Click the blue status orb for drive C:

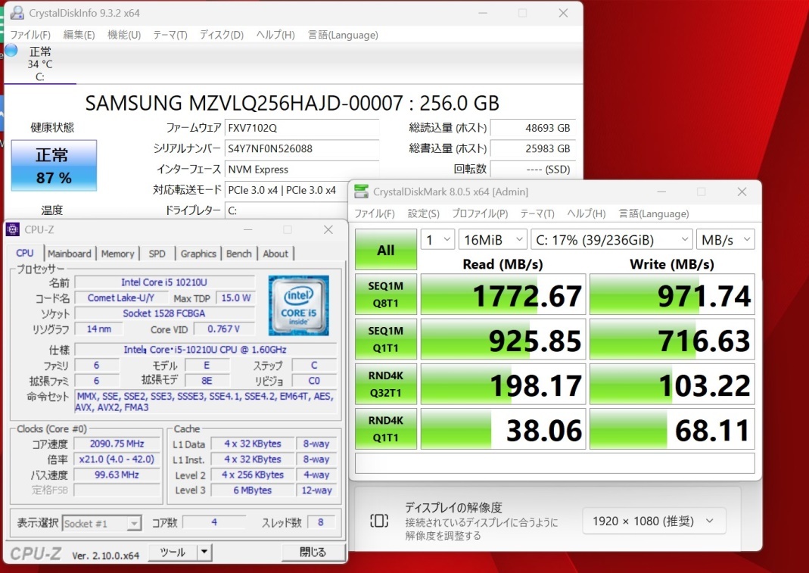(11, 51)
